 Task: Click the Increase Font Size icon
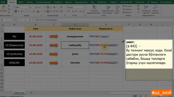tap(37, 7)
